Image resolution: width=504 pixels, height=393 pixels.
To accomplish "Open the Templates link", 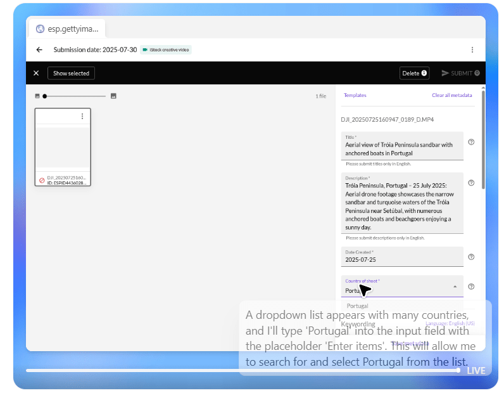I will [x=355, y=95].
